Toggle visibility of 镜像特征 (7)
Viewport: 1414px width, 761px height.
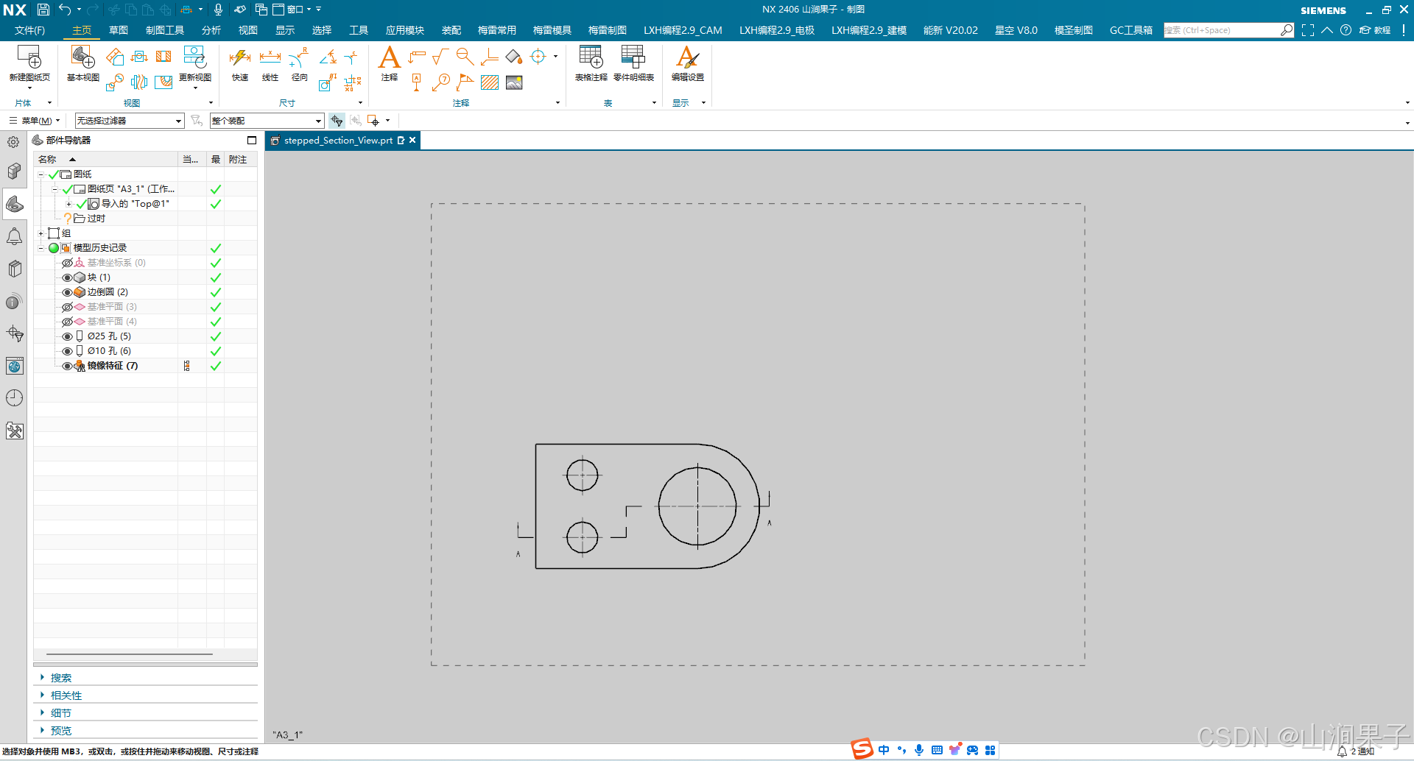(67, 366)
